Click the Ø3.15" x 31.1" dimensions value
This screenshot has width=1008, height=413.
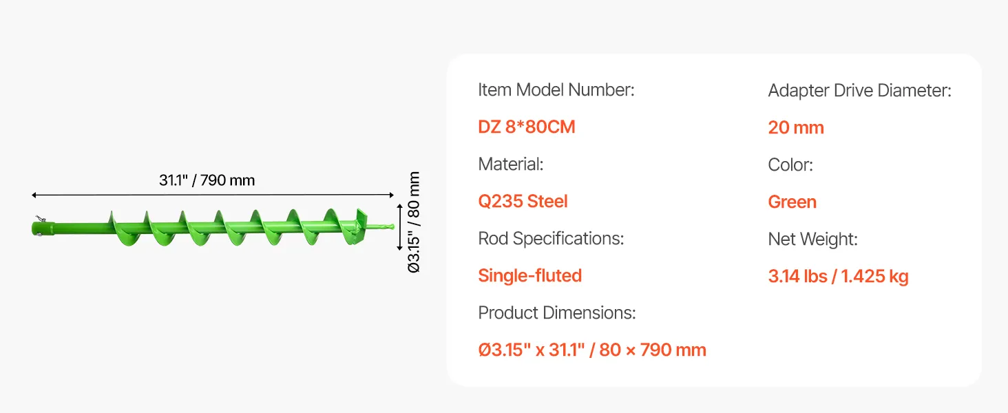point(592,350)
